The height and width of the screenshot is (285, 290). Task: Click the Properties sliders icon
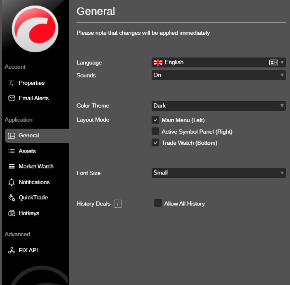point(12,83)
